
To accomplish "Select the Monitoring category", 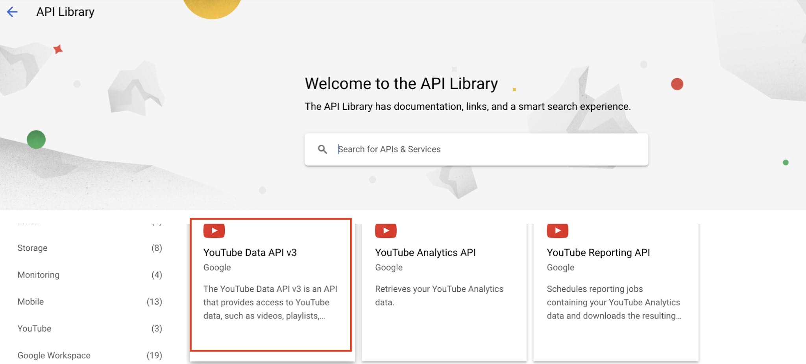I will (38, 275).
